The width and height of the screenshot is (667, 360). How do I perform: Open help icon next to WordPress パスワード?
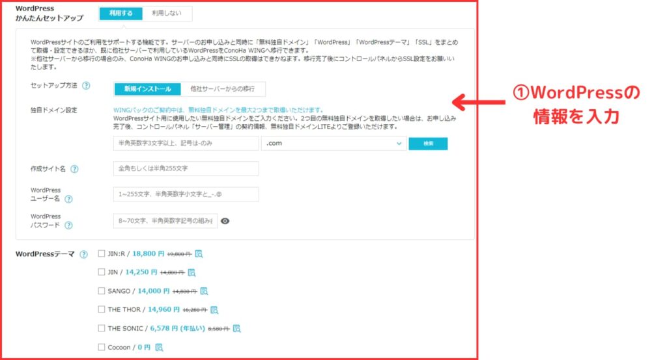tap(68, 225)
